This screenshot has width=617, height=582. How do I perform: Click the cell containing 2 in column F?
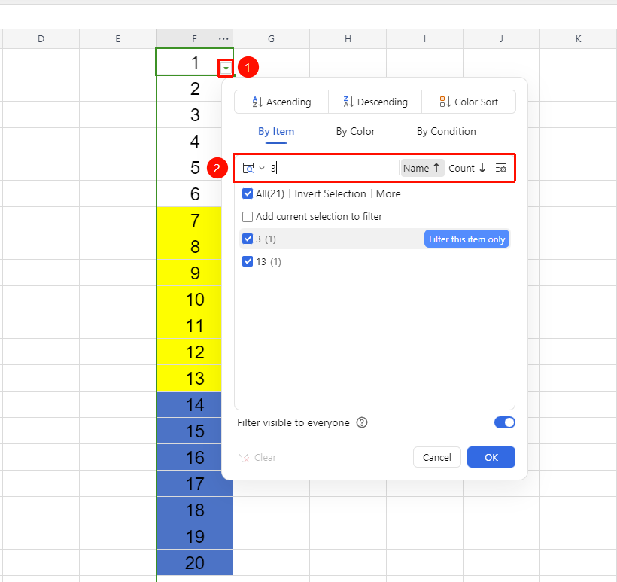coord(189,89)
